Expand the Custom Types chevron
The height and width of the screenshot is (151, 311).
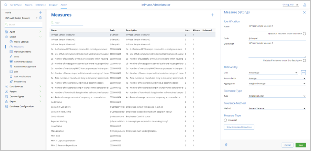pos(40,96)
